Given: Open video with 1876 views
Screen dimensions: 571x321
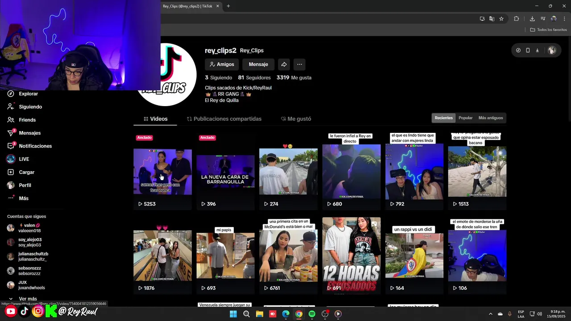Looking at the screenshot, I should (x=162, y=255).
